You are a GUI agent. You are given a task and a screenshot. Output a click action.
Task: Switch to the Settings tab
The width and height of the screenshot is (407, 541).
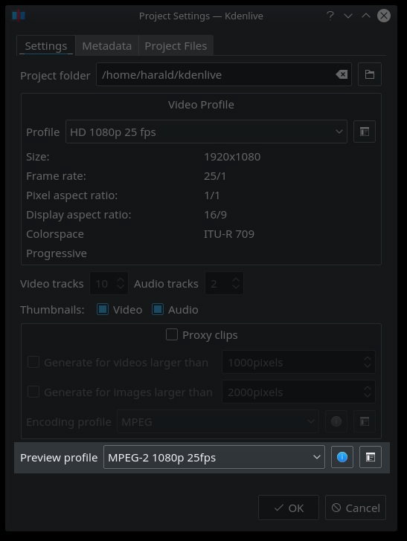pos(46,45)
